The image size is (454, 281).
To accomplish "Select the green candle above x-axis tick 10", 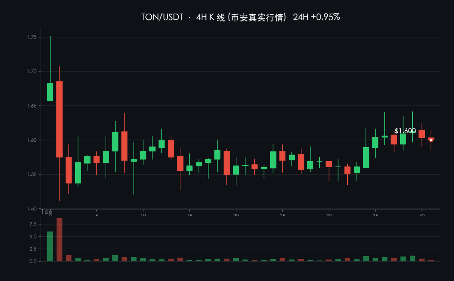I will [x=143, y=155].
